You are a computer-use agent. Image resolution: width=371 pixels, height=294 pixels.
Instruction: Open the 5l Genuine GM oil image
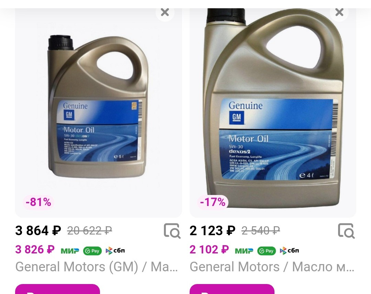pos(99,107)
